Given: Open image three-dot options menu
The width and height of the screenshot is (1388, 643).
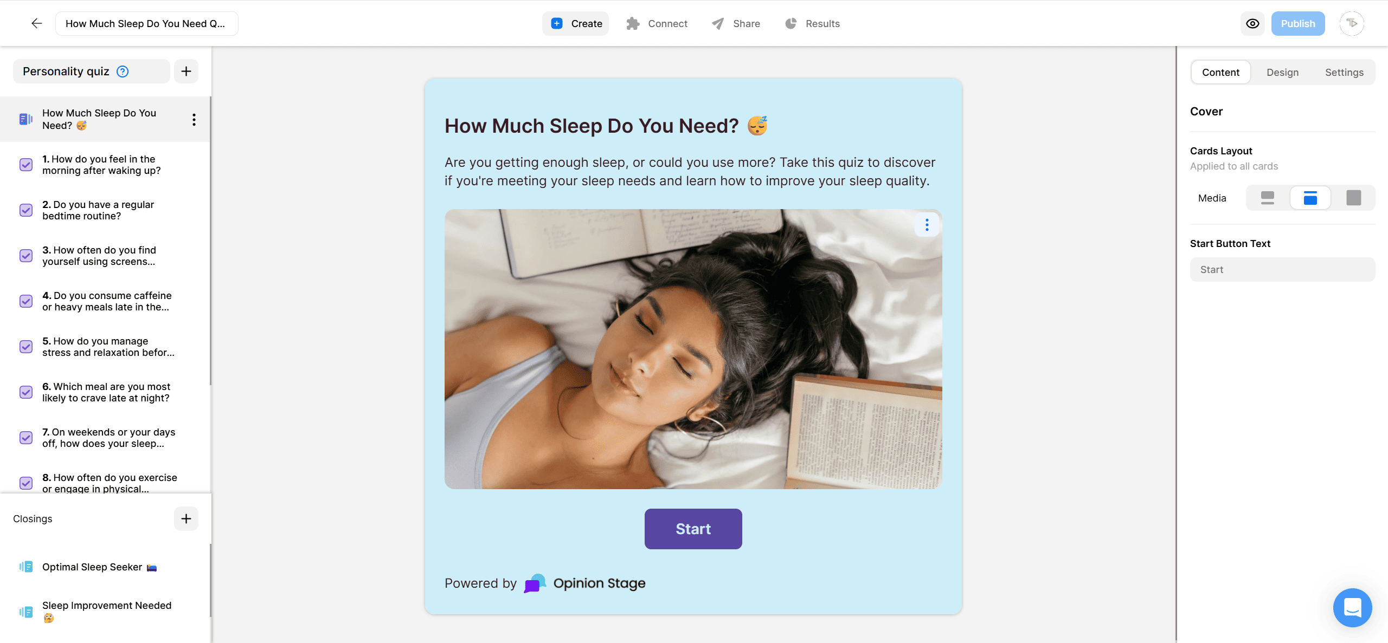Looking at the screenshot, I should (927, 225).
